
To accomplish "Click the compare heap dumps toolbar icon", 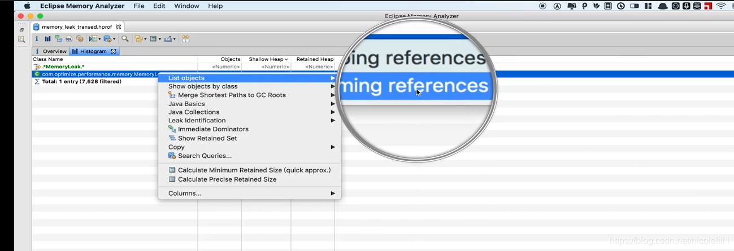I will pyautogui.click(x=185, y=39).
